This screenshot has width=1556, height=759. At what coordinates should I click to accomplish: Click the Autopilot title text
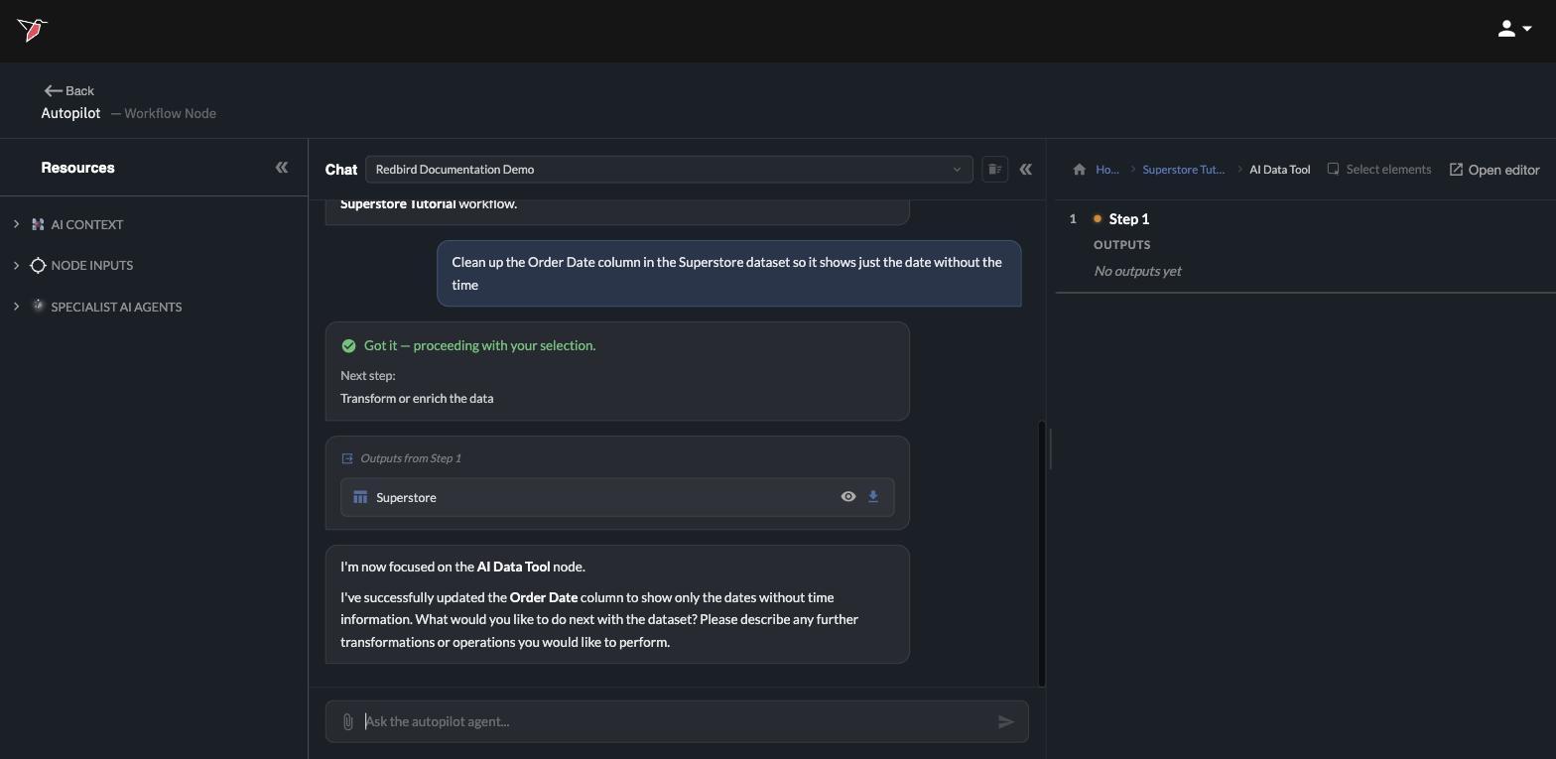(x=70, y=113)
